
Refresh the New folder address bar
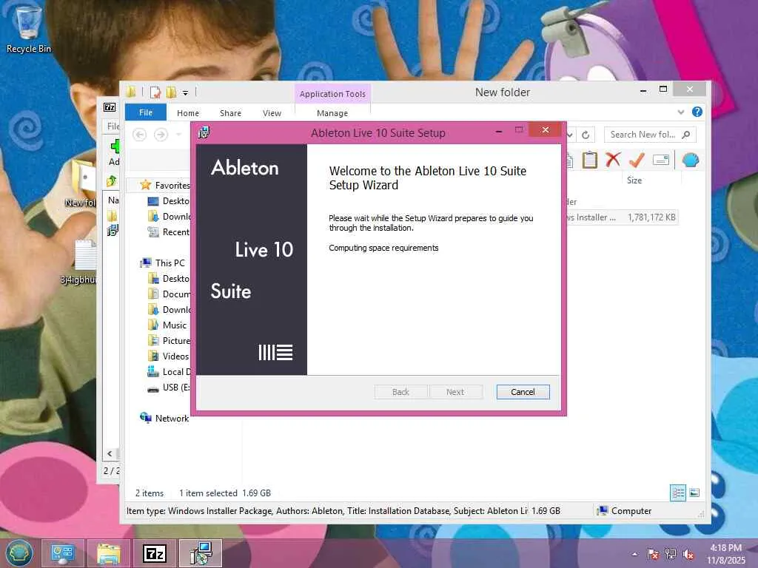[x=586, y=135]
